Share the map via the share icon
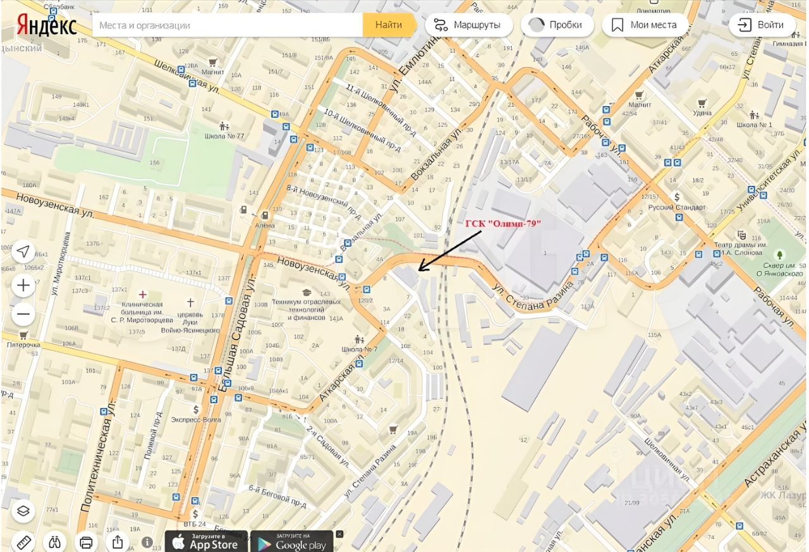 pyautogui.click(x=118, y=543)
